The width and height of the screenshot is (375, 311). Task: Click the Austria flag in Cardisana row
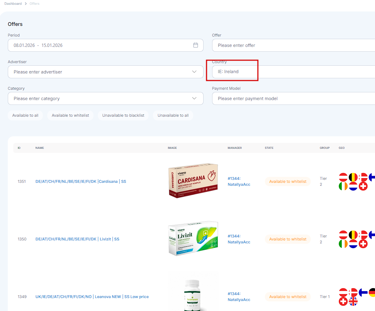[x=343, y=177]
